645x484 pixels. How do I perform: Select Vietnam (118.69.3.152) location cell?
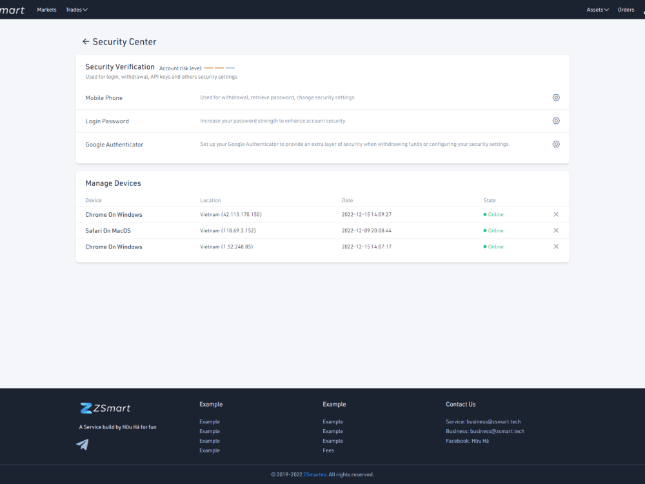[x=228, y=230]
